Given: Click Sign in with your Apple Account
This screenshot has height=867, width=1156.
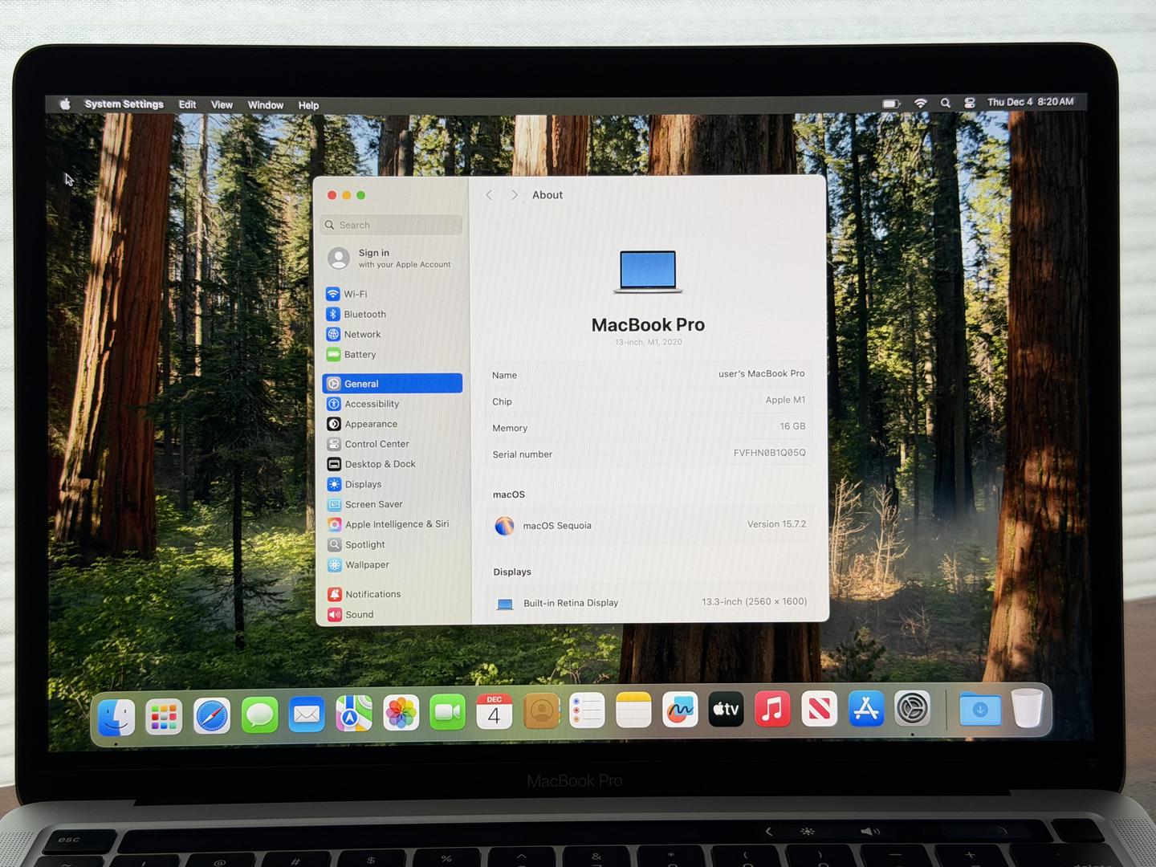Looking at the screenshot, I should [392, 258].
